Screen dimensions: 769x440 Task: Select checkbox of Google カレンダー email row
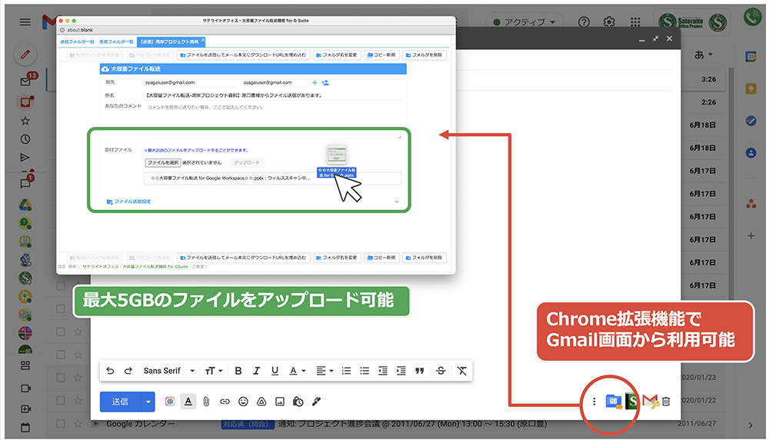coord(61,423)
